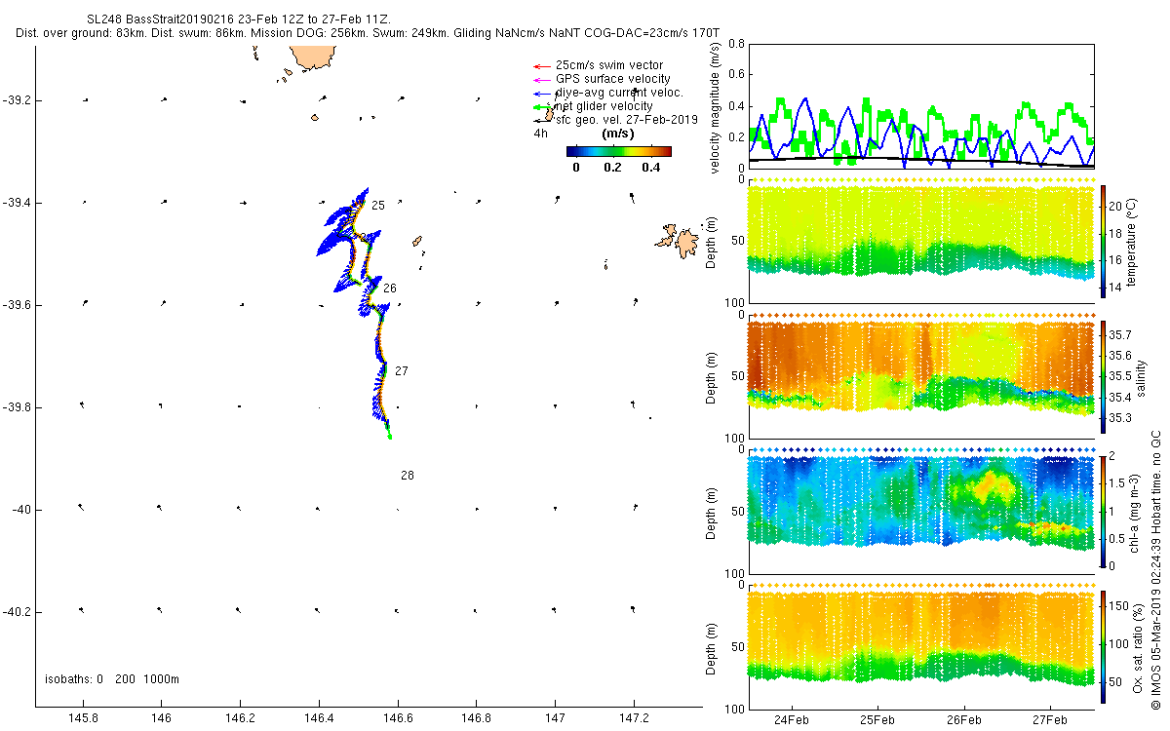Screen dimensions: 1170x731
Task: Open the salinity depth section plot
Action: click(920, 376)
